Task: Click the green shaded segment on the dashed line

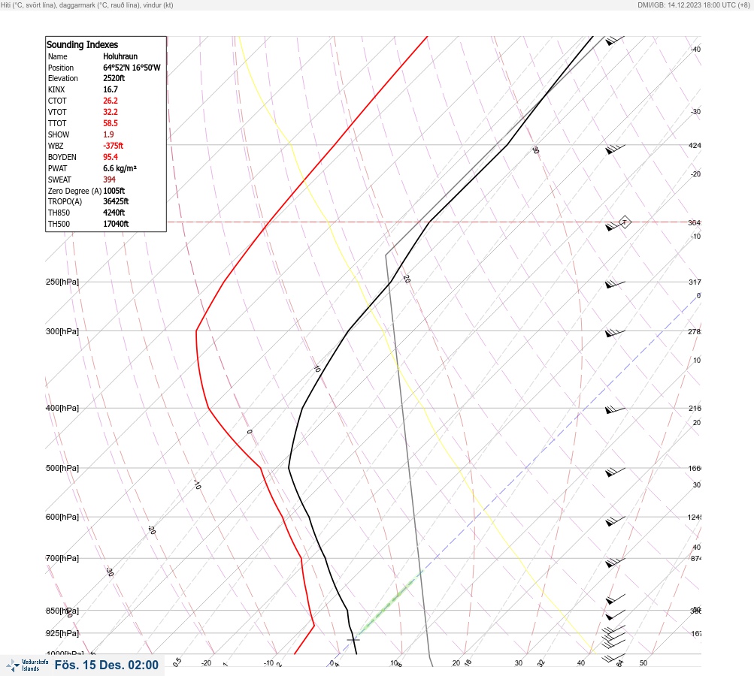Action: pyautogui.click(x=390, y=603)
